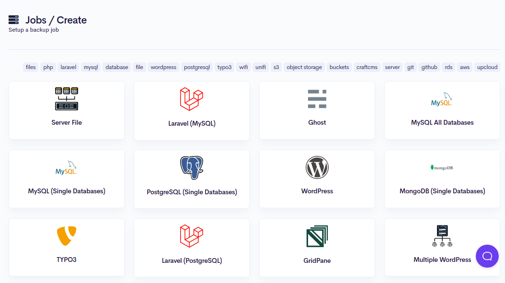Select the Laravel (MySQL) label
This screenshot has width=505, height=283.
[192, 123]
